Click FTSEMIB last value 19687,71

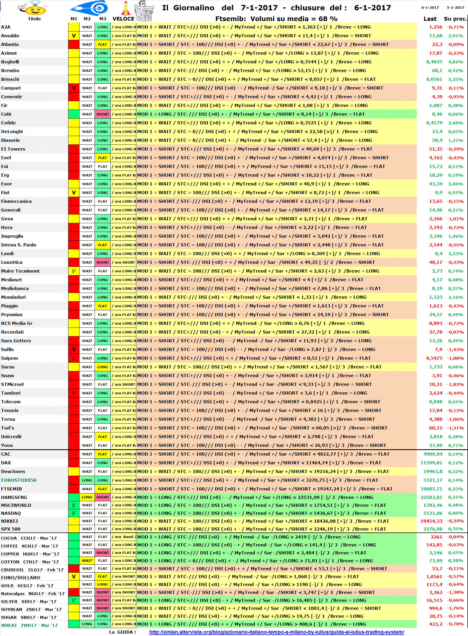point(431,489)
